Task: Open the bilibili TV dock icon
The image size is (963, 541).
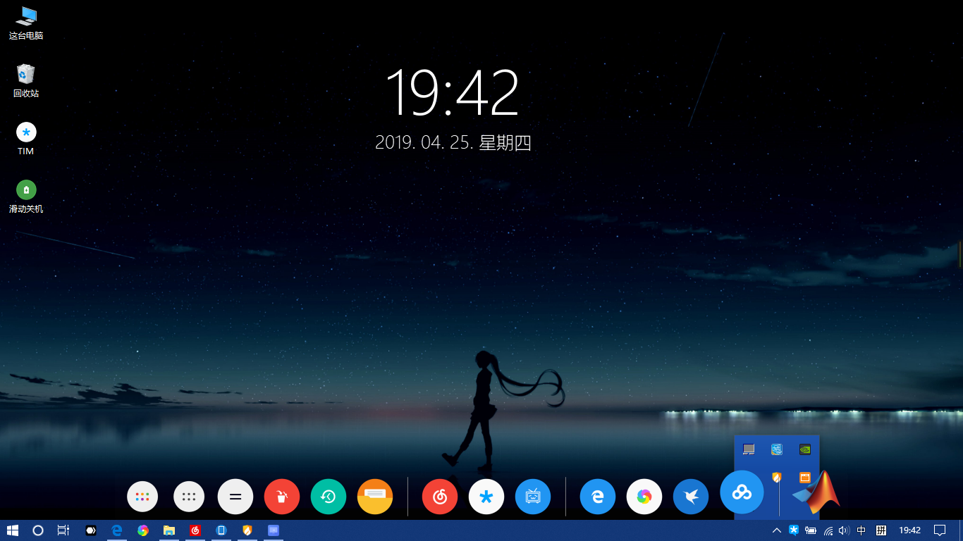Action: pyautogui.click(x=533, y=497)
